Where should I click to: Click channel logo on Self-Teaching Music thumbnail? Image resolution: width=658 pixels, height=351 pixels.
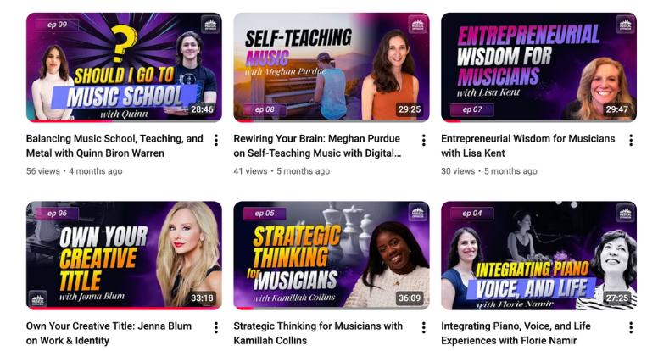[x=417, y=25]
